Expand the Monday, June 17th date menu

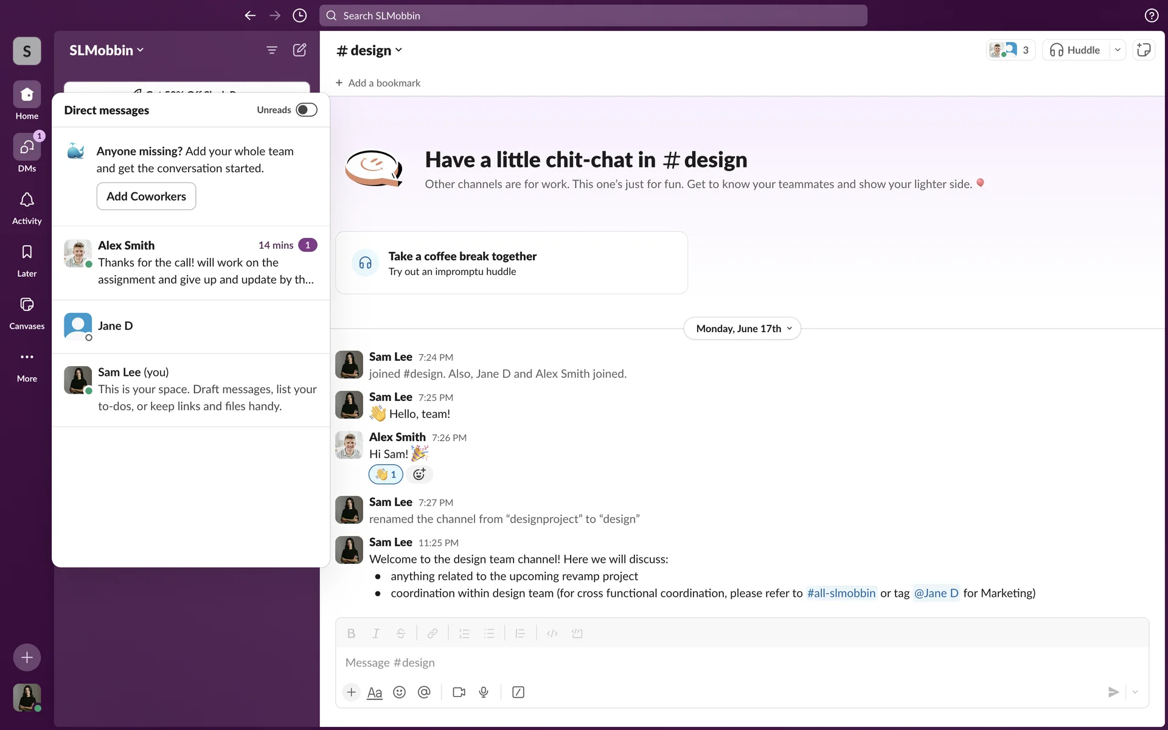point(742,328)
